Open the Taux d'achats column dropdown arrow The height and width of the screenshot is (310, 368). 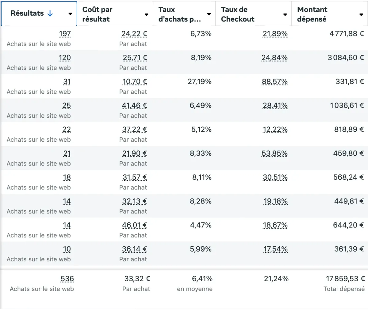point(209,14)
